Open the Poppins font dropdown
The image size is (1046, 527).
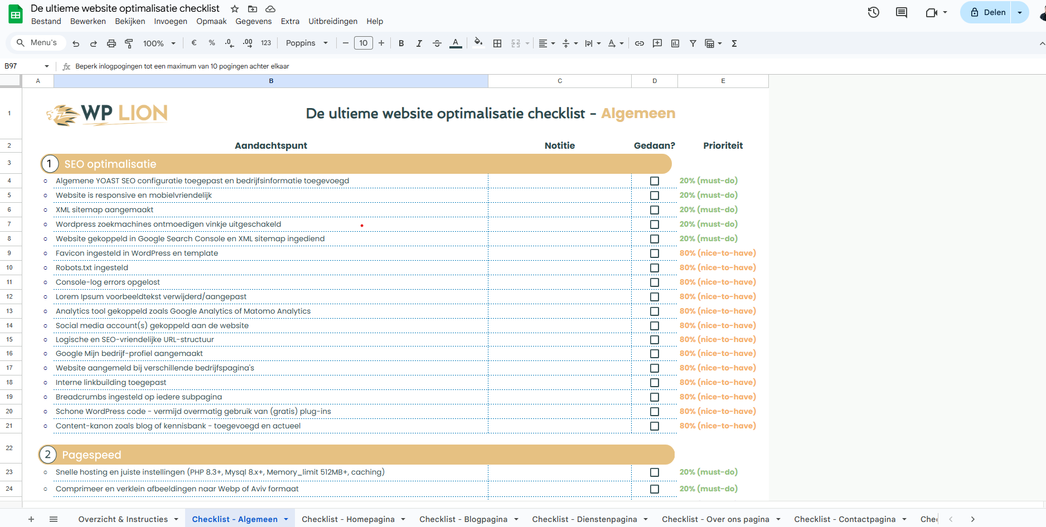pyautogui.click(x=307, y=43)
